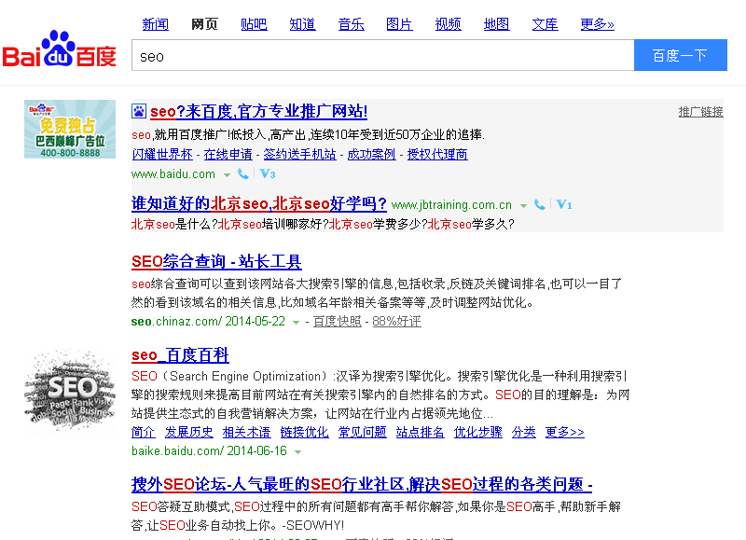This screenshot has height=540, width=746.
Task: Expand dropdown arrow after baike.baidu.com date
Action: pos(298,451)
